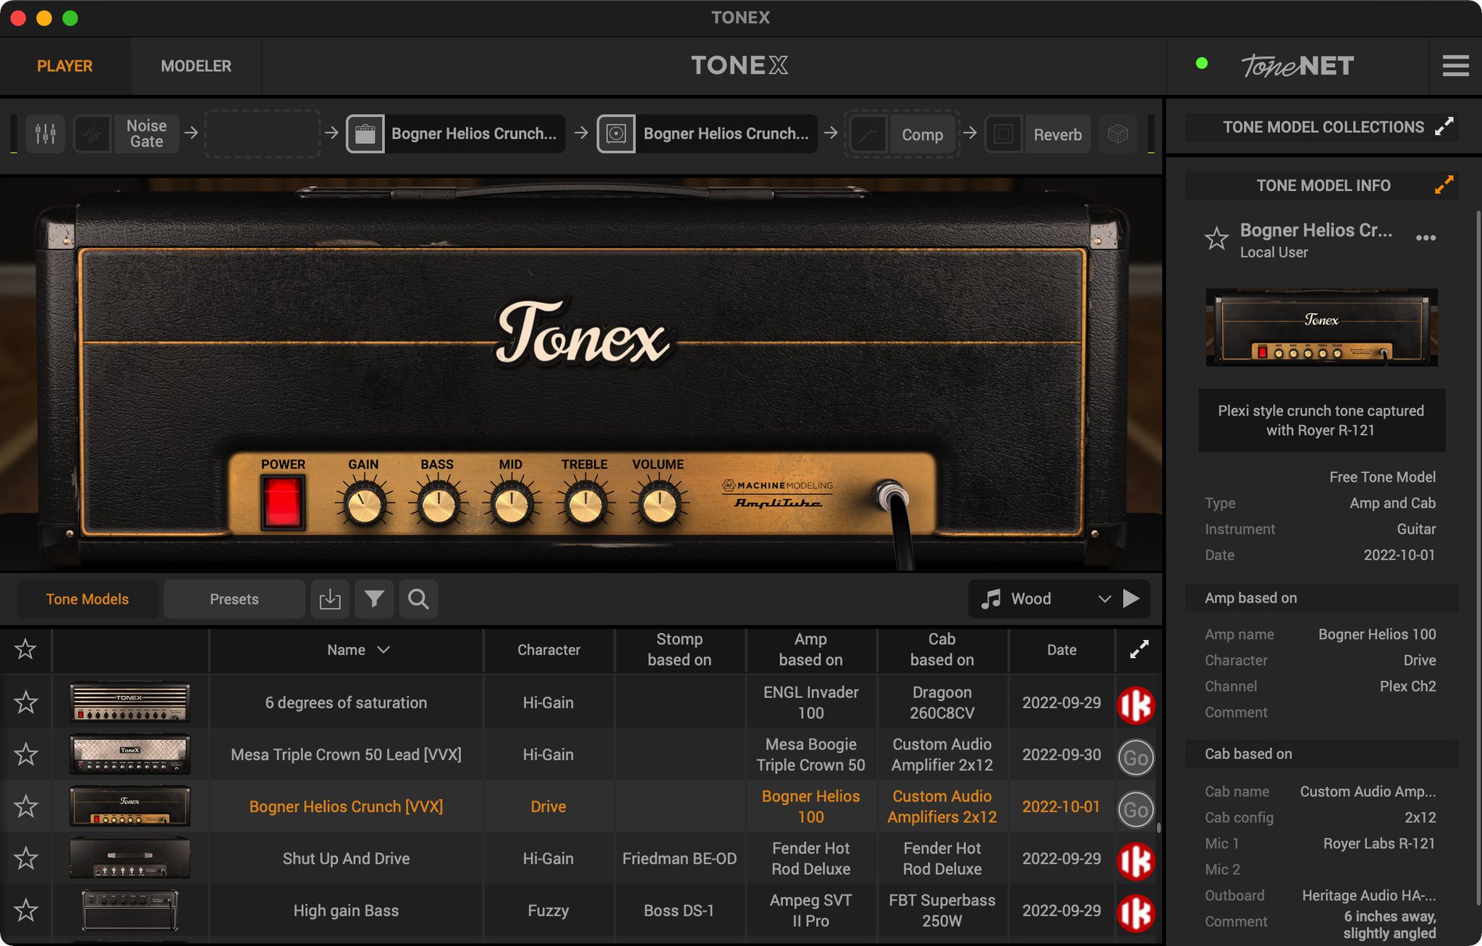The image size is (1482, 946).
Task: Click the 3D cube icon after Reverb
Action: click(1117, 134)
